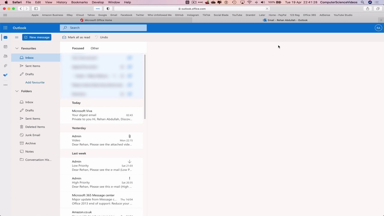Open the Amazon Business bookmark

click(x=52, y=15)
